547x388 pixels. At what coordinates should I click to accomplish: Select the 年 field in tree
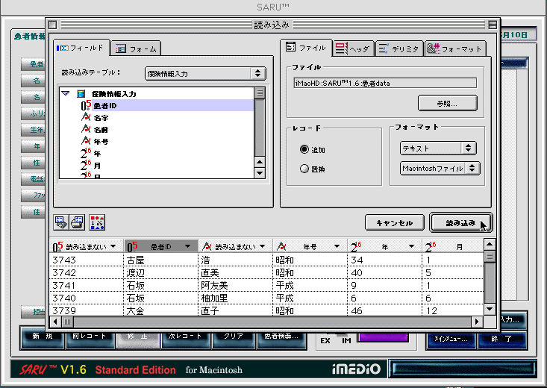[97, 154]
